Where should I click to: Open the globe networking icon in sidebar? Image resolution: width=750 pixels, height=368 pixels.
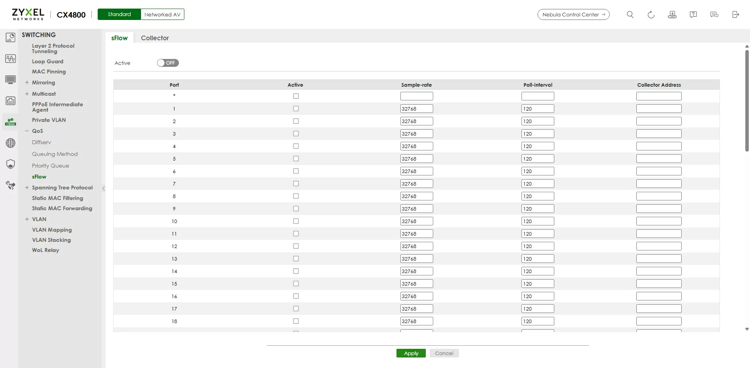pyautogui.click(x=11, y=143)
